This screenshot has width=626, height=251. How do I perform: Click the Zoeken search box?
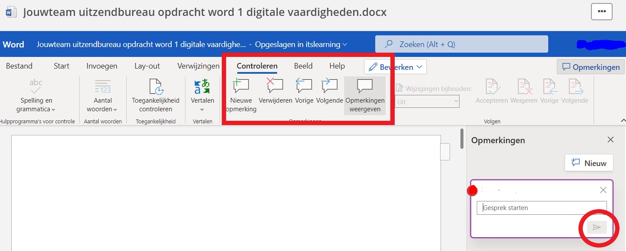tap(461, 44)
